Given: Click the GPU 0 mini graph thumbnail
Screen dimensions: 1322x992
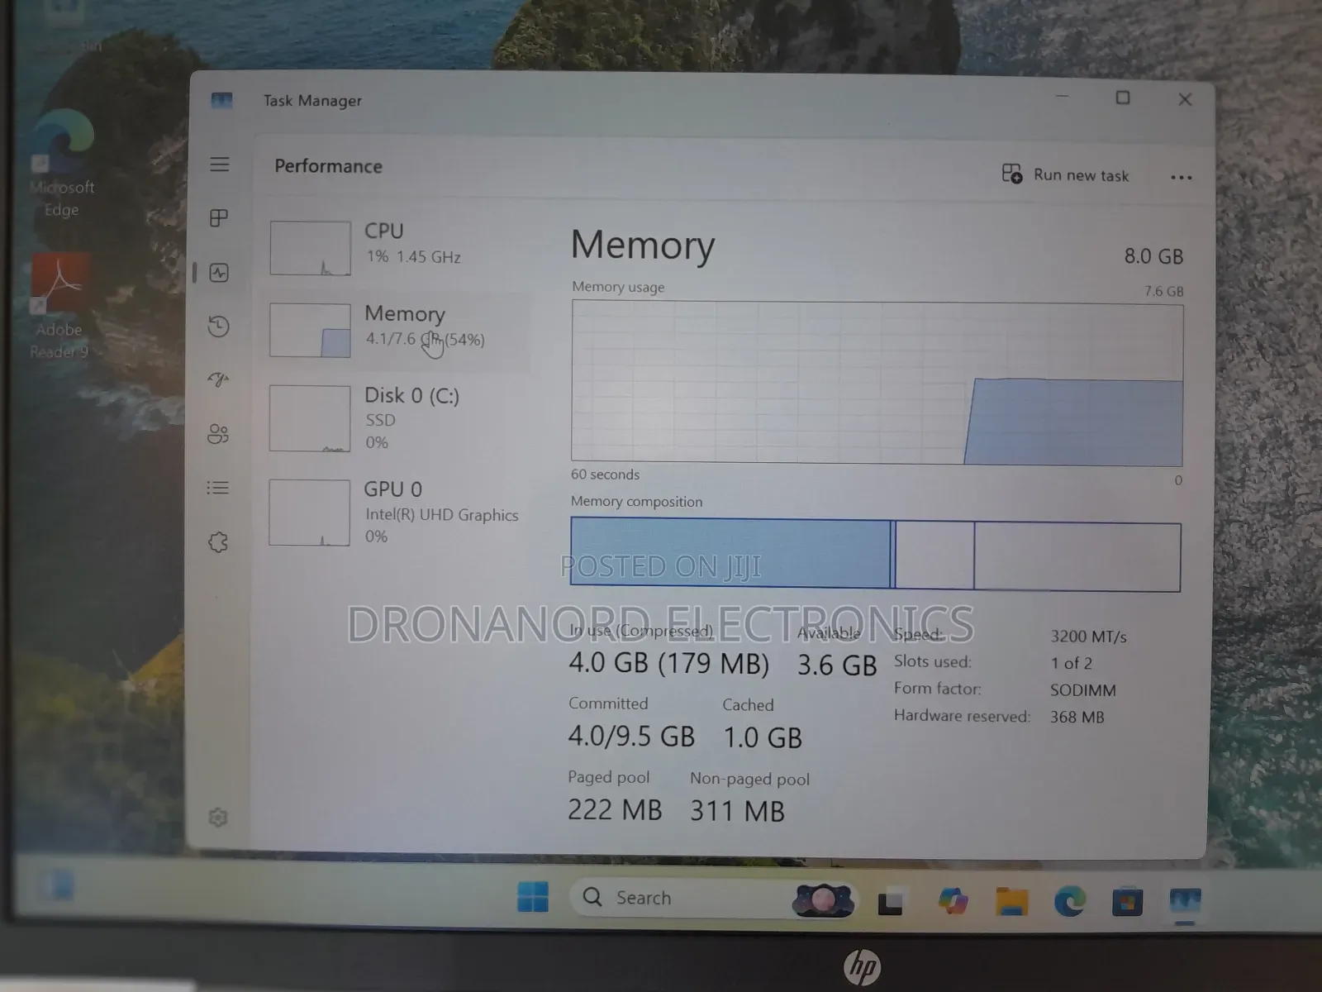Looking at the screenshot, I should 309,513.
